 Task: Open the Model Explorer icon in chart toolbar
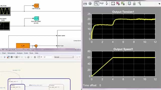click(x=8, y=57)
